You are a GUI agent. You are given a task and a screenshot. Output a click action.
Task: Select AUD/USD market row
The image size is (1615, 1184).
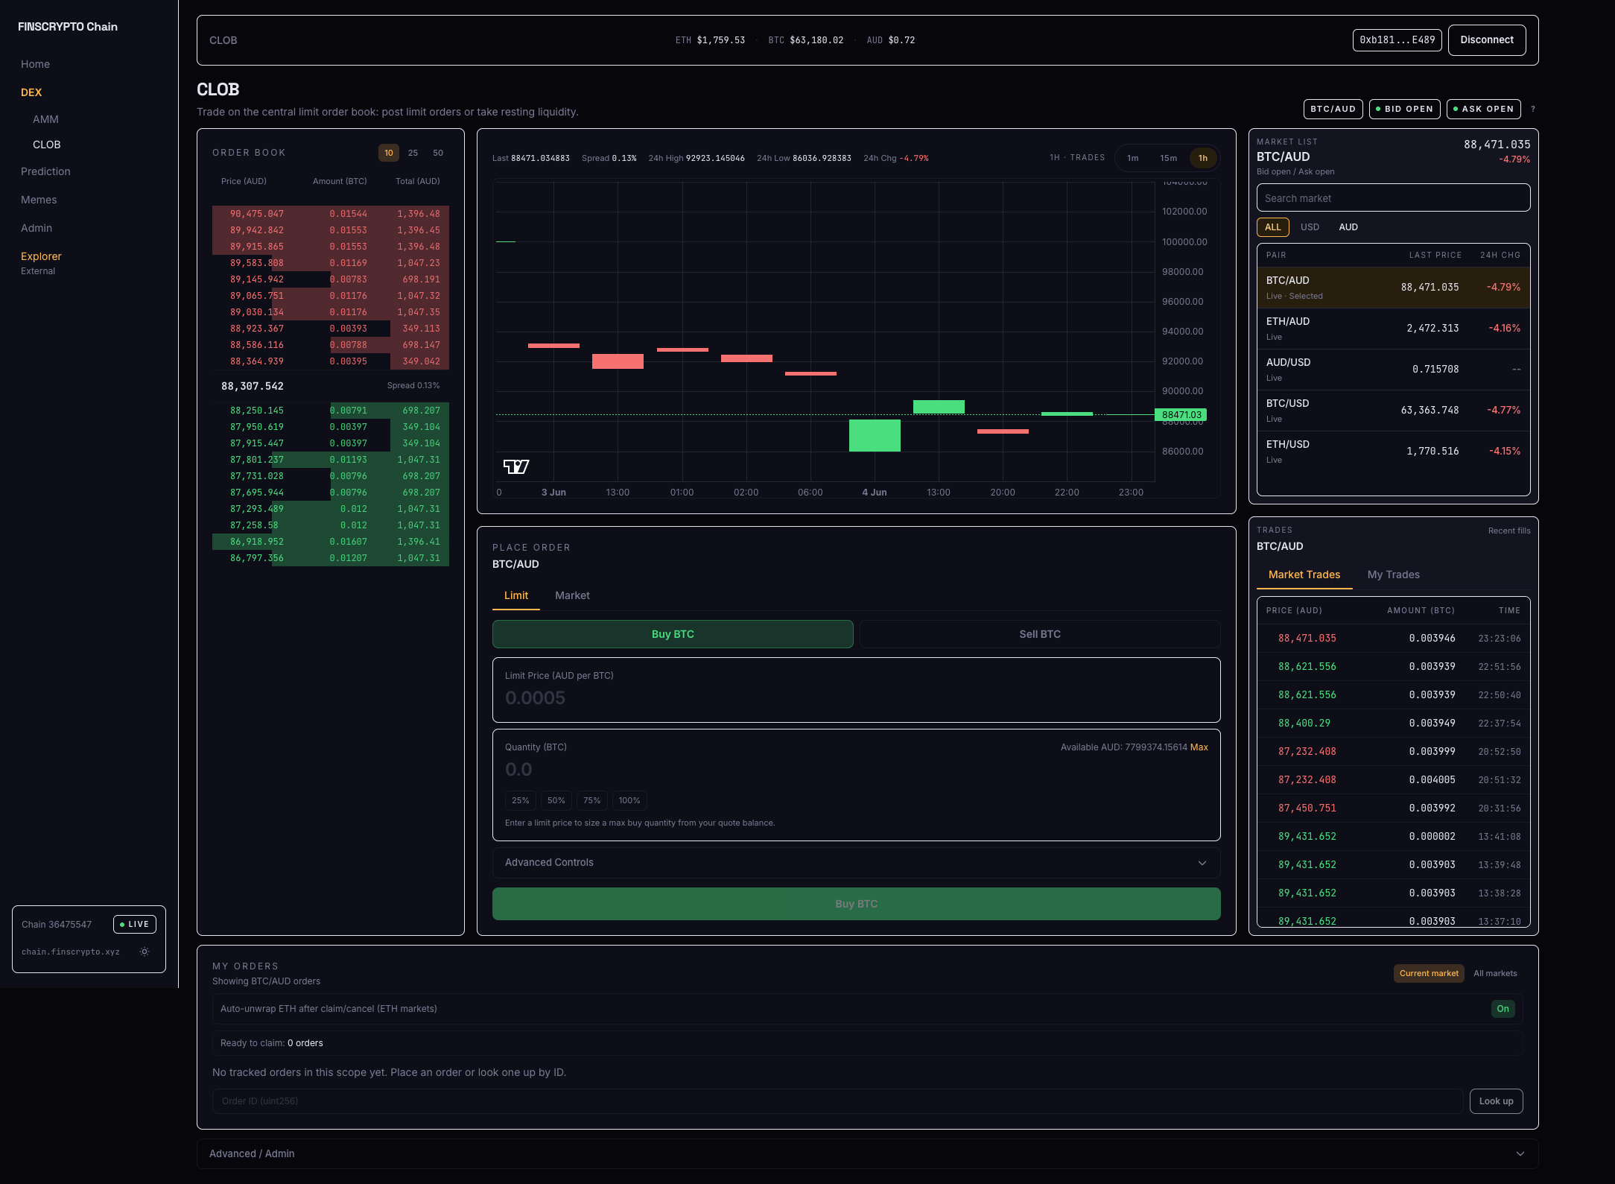point(1393,370)
